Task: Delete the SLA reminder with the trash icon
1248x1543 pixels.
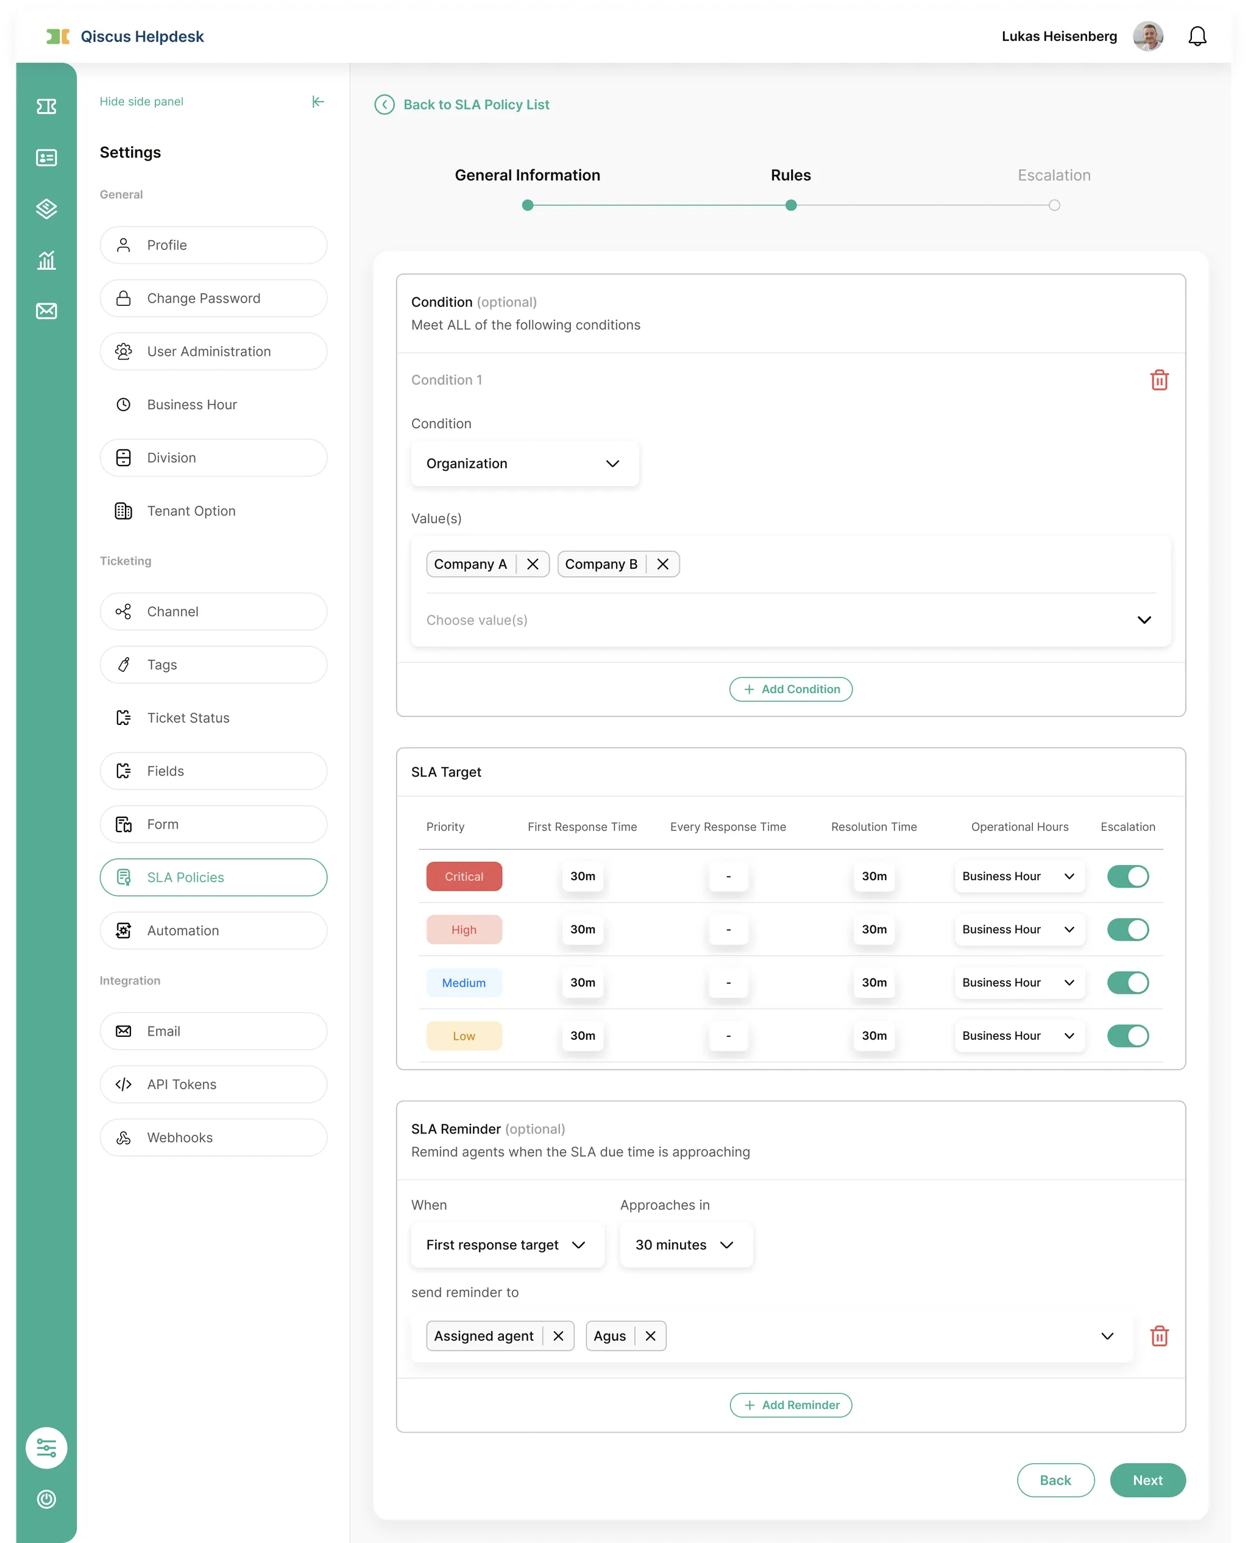Action: coord(1159,1335)
